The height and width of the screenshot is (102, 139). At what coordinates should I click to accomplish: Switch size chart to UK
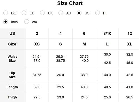[42, 13]
